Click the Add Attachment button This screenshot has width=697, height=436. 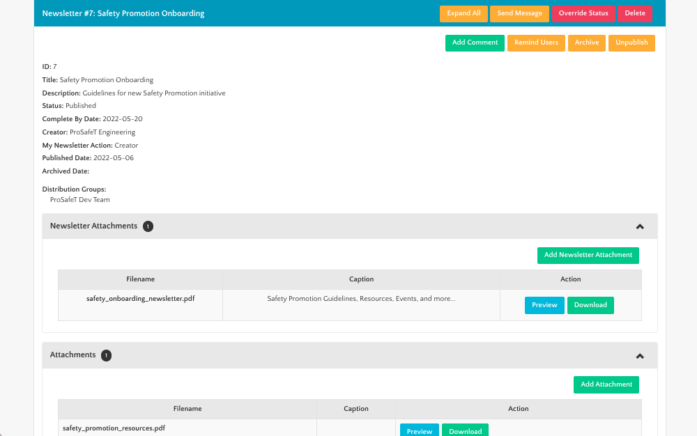tap(606, 384)
